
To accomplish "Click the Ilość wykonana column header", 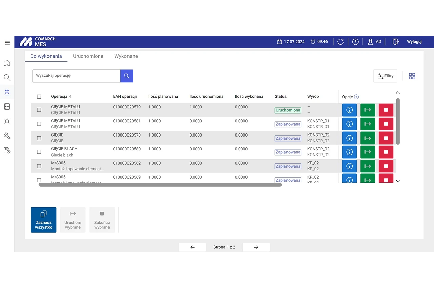I will click(249, 96).
